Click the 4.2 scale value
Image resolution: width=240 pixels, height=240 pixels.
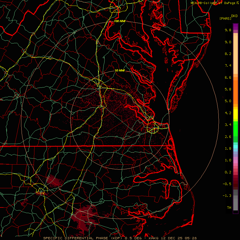(x=228, y=113)
